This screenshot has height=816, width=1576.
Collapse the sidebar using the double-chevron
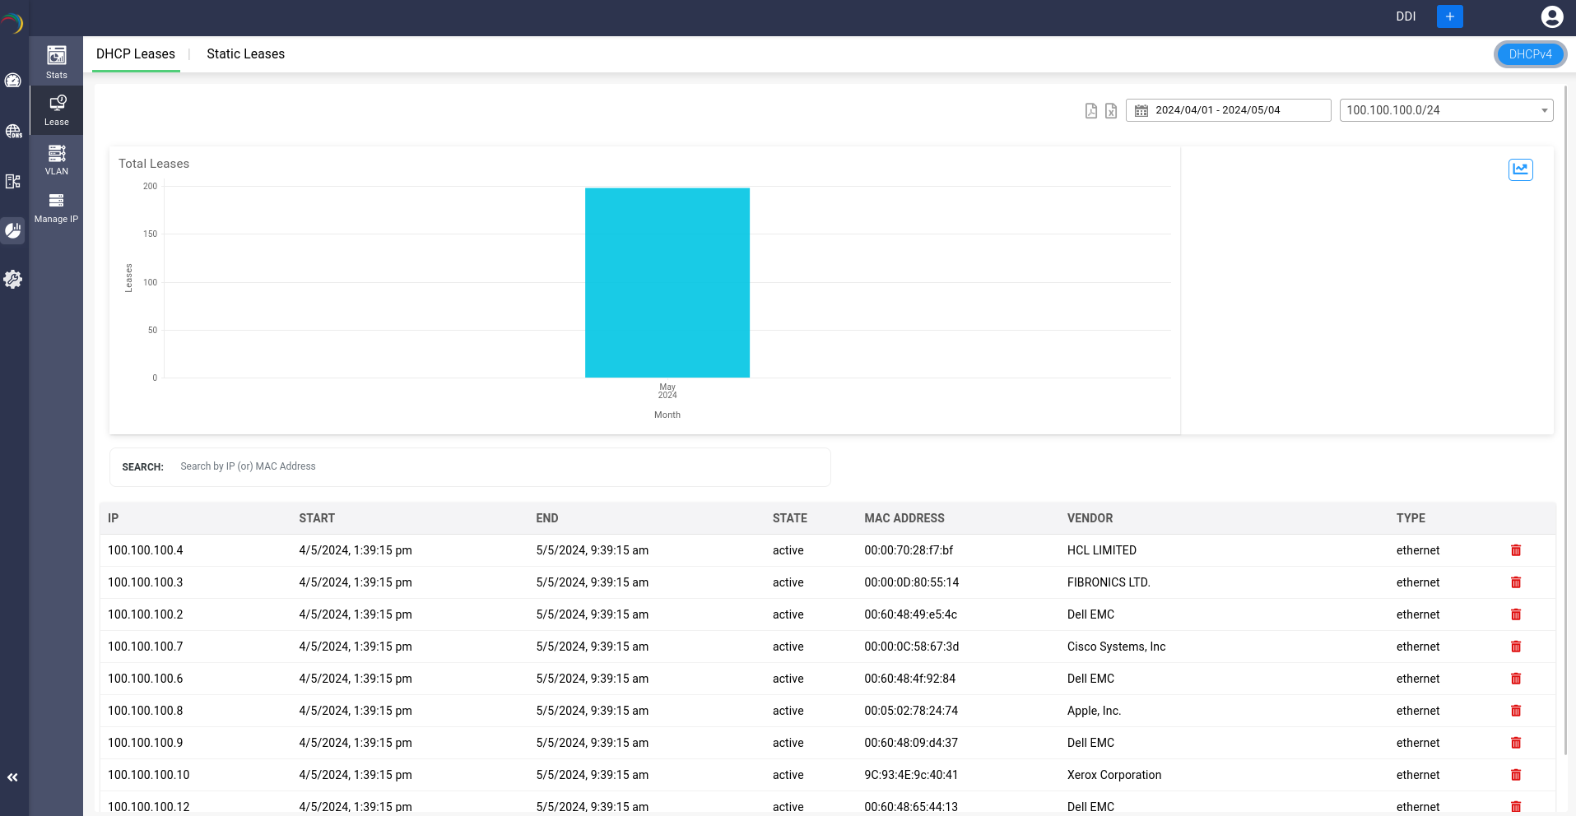click(x=13, y=777)
